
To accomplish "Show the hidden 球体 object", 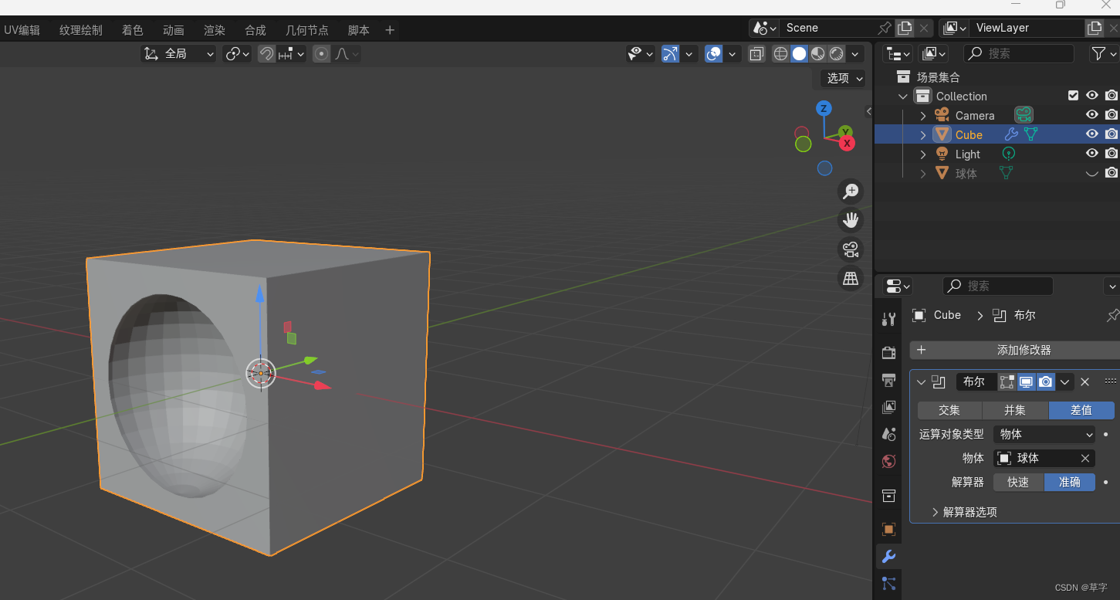I will (x=1091, y=173).
